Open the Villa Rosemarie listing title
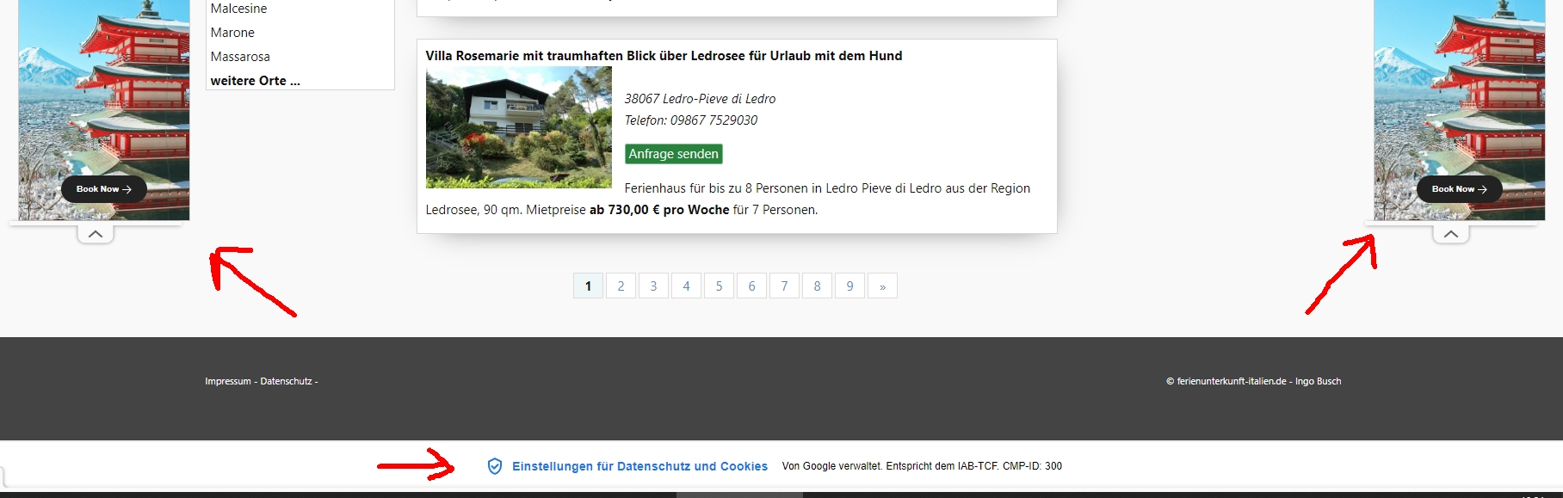 (x=664, y=56)
